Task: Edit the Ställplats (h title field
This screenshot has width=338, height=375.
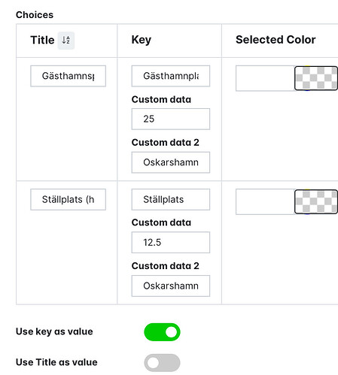Action: tap(68, 199)
